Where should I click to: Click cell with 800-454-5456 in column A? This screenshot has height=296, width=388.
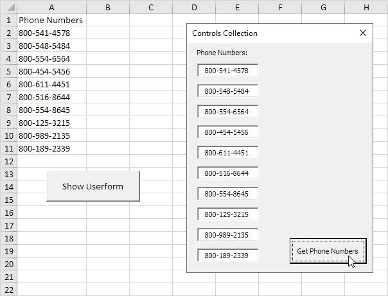click(52, 71)
